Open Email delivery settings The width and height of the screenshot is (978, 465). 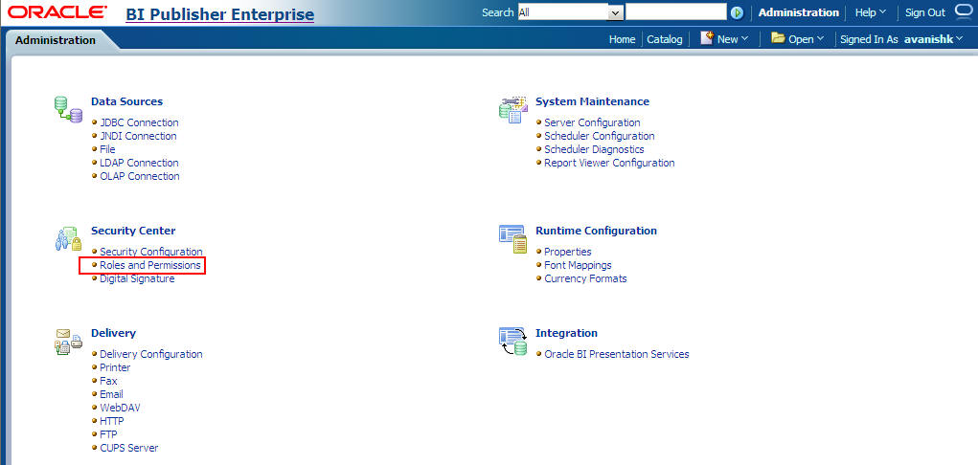tap(111, 394)
